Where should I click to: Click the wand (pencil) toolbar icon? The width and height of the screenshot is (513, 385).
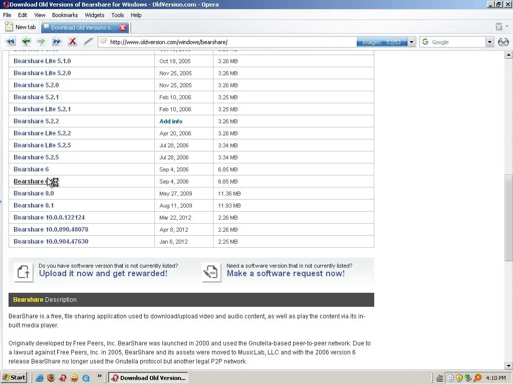(88, 42)
